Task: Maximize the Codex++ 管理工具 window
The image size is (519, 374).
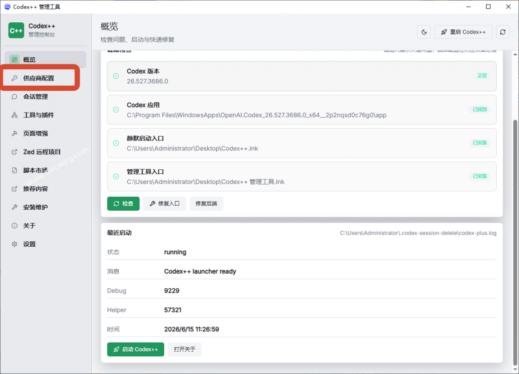Action: click(x=488, y=7)
